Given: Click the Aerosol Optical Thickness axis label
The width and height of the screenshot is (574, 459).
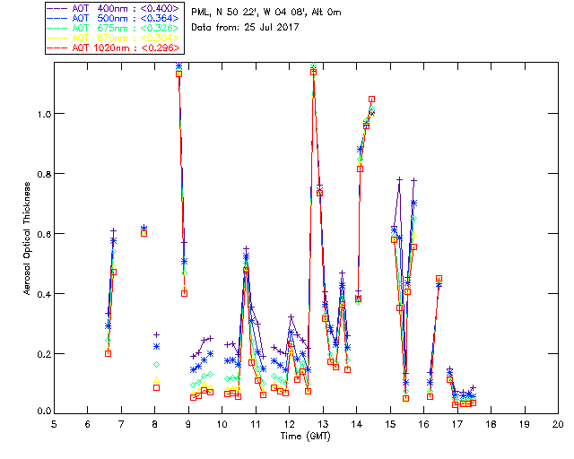Looking at the screenshot, I should [x=27, y=238].
